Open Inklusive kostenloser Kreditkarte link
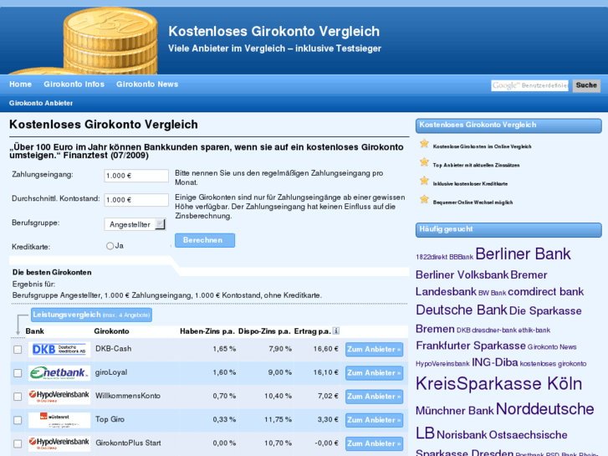The width and height of the screenshot is (608, 456). coord(470,183)
